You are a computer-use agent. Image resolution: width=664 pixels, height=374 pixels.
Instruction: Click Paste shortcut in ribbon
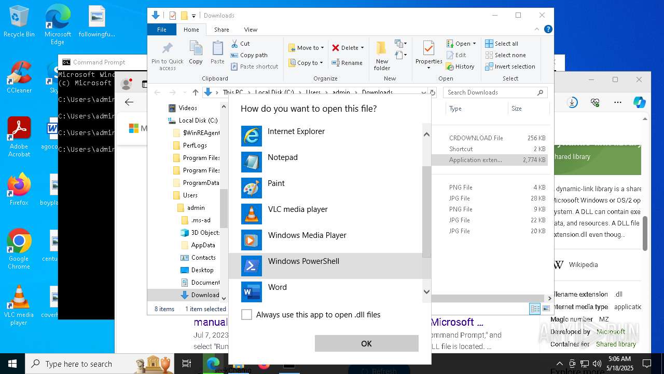coord(255,66)
